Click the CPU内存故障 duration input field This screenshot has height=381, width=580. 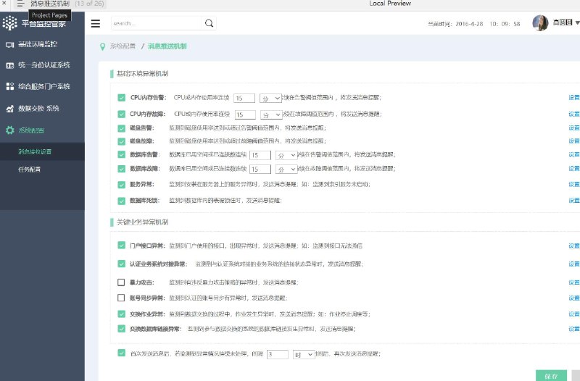245,115
